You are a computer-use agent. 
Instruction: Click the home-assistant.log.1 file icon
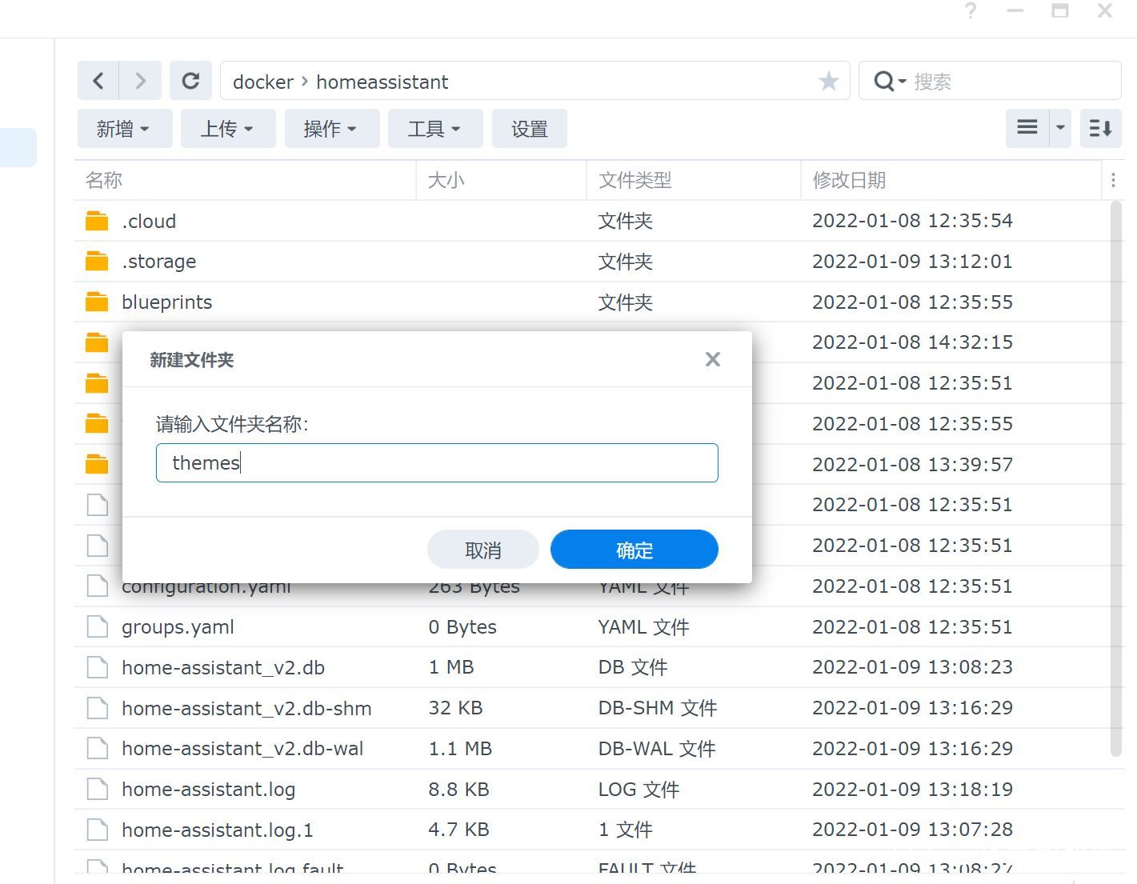[x=97, y=830]
